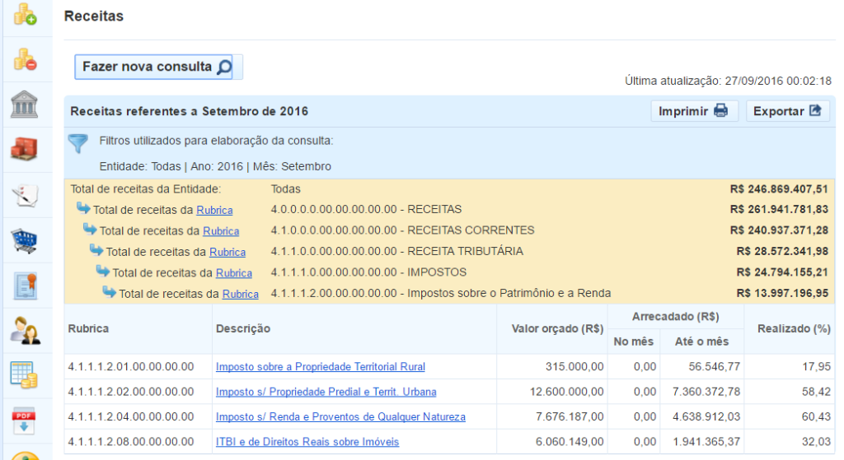Open the blue shopping cart sidebar icon
The height and width of the screenshot is (460, 844).
click(26, 240)
